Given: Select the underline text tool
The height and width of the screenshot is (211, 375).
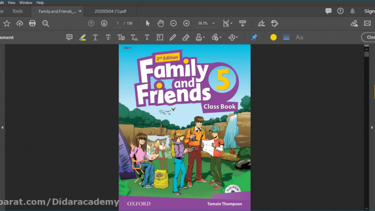Looking at the screenshot, I should click(x=95, y=37).
